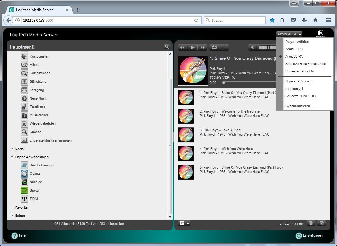Play the current track
The height and width of the screenshot is (246, 337).
[x=193, y=47]
